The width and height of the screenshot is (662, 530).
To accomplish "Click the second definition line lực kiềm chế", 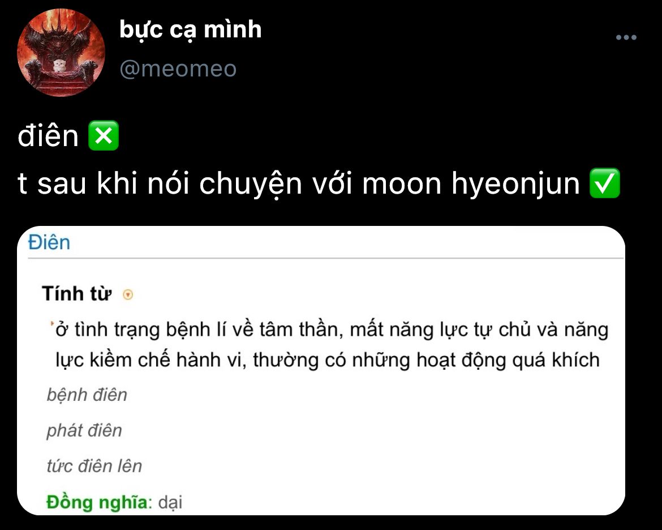I will pos(328,361).
